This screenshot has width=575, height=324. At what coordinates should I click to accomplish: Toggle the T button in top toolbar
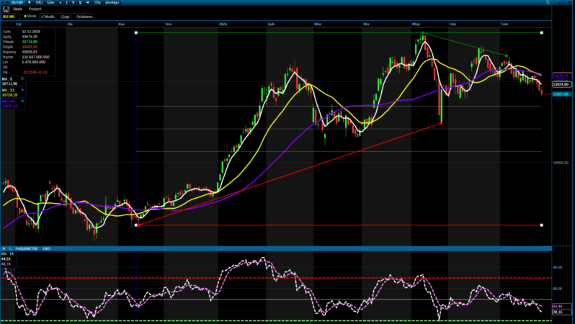tap(73, 3)
